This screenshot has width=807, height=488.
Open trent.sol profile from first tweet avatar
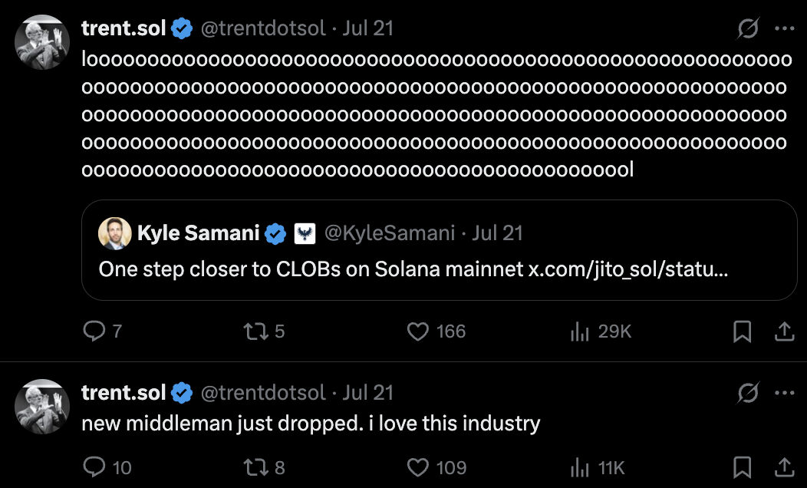(x=42, y=41)
